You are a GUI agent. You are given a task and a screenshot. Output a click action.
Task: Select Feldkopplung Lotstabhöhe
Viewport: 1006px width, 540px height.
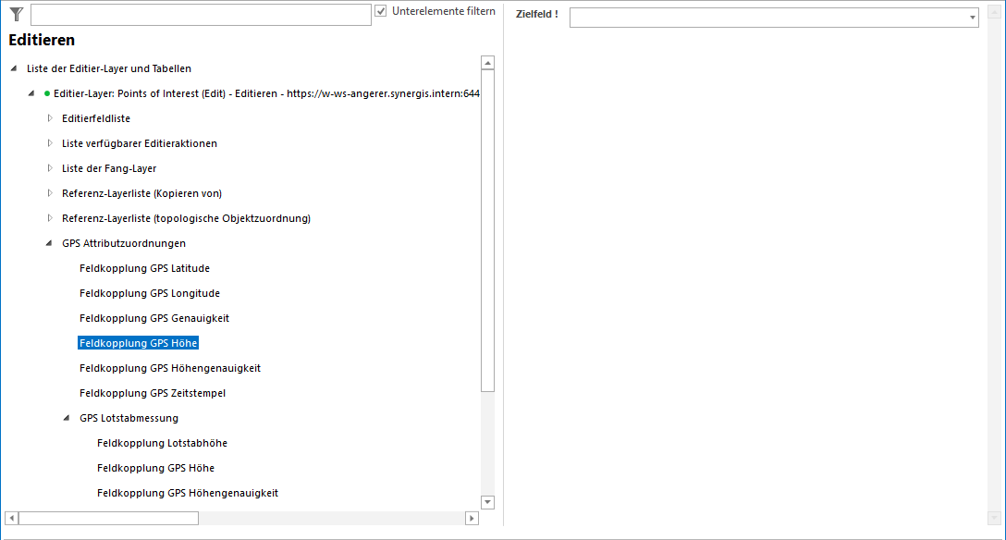click(163, 444)
